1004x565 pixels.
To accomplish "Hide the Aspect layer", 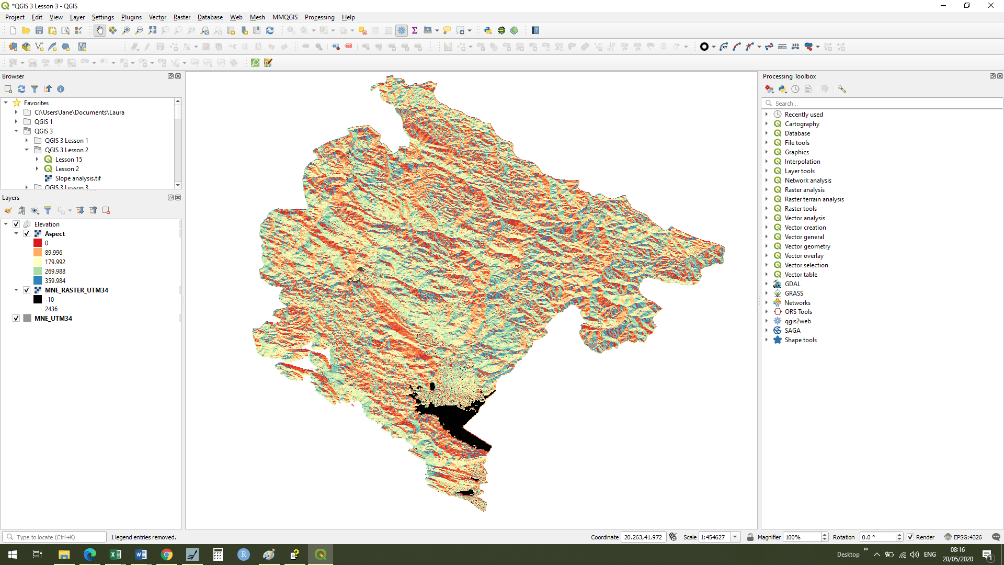I will [x=26, y=233].
